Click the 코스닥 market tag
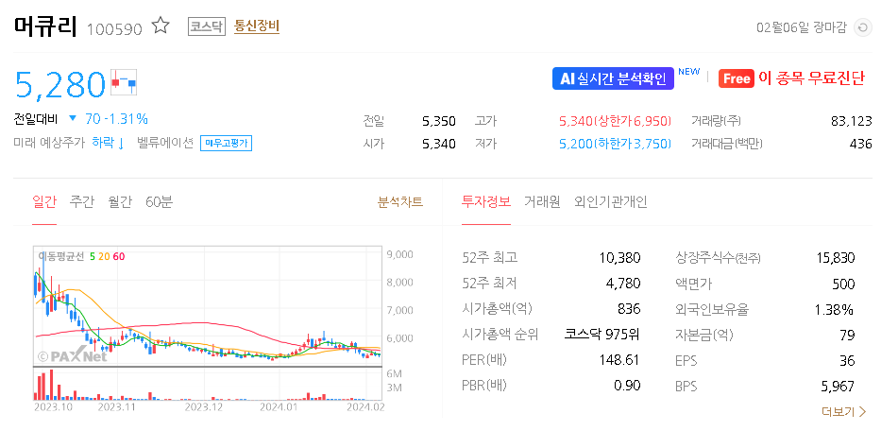 pos(206,26)
